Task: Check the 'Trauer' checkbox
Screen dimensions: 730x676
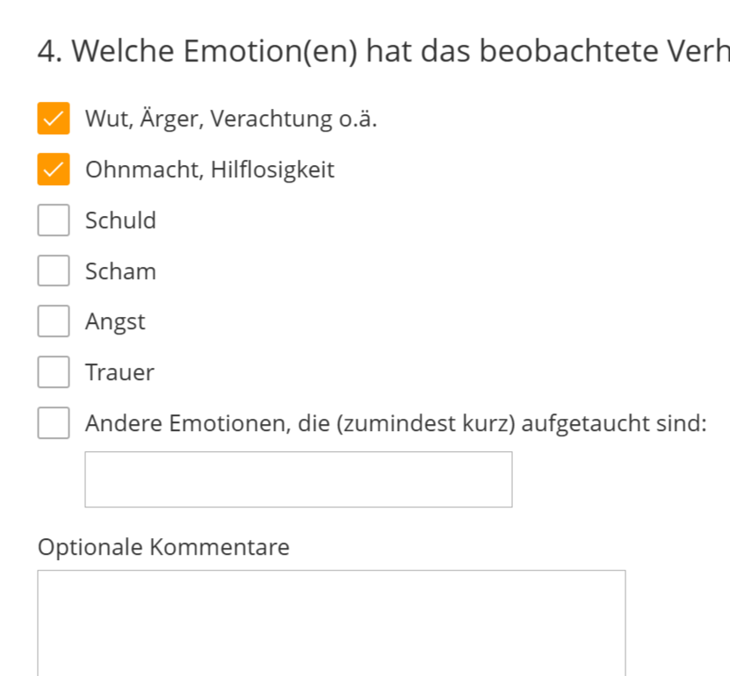Action: pyautogui.click(x=53, y=372)
